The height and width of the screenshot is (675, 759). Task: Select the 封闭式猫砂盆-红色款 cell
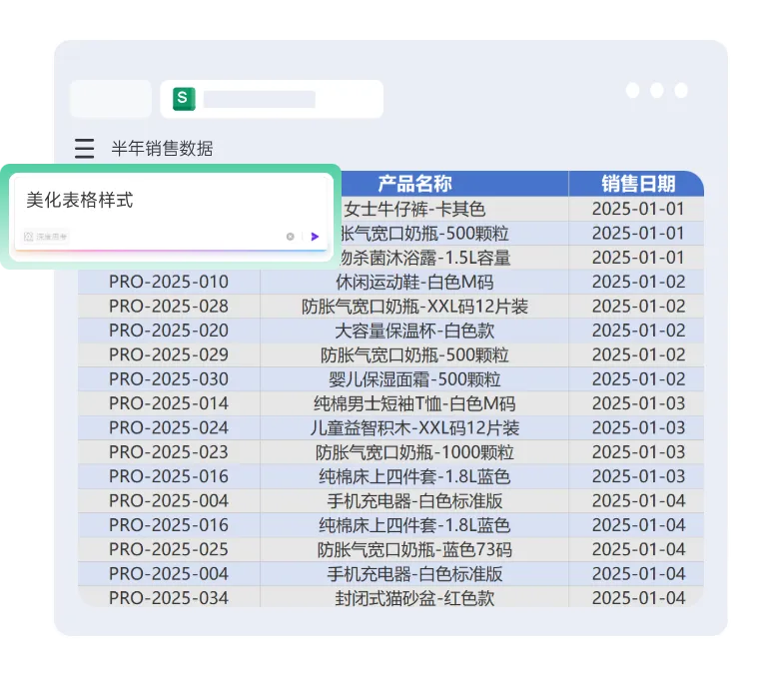click(x=414, y=597)
